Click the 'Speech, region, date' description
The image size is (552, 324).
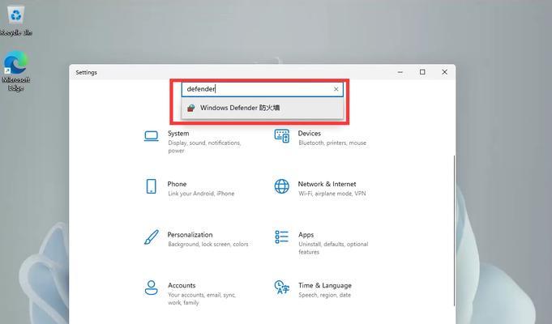(324, 295)
